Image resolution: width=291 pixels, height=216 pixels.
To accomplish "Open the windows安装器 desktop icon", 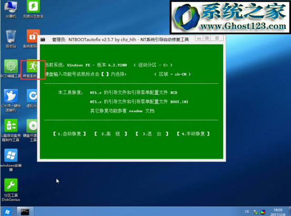I will [x=11, y=160].
